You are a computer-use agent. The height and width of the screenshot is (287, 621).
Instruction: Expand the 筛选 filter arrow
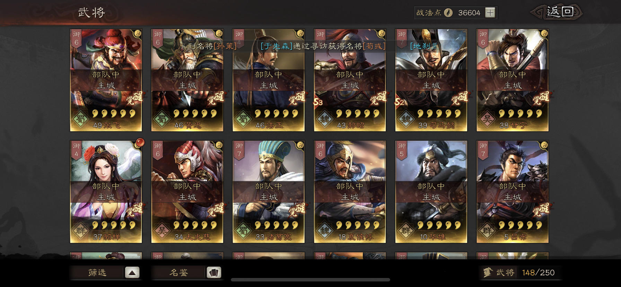coord(132,272)
